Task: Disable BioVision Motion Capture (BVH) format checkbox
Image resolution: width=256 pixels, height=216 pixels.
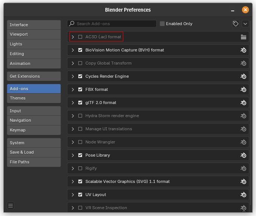Action: 80,50
